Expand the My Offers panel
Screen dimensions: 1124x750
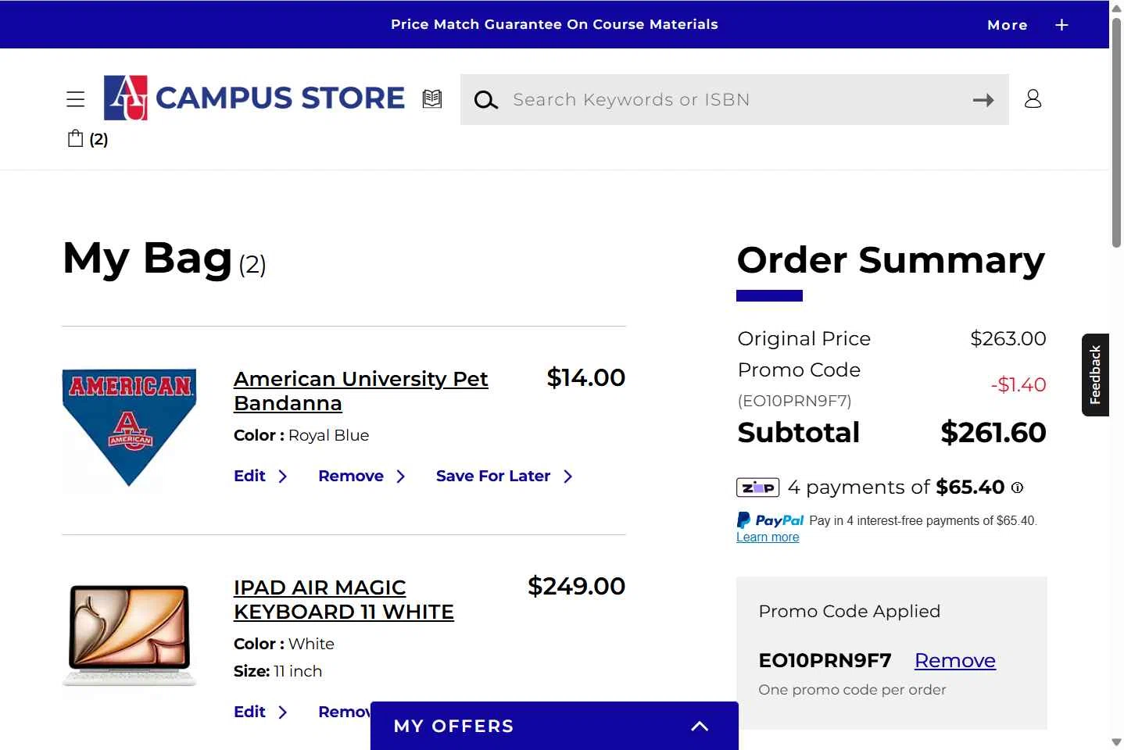[554, 726]
